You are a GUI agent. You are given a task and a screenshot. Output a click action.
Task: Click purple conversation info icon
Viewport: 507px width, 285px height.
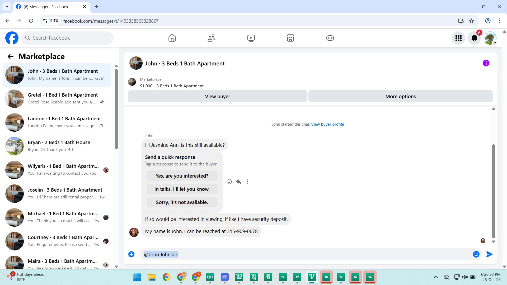[486, 63]
